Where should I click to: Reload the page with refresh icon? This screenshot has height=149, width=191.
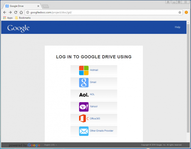coord(16,12)
